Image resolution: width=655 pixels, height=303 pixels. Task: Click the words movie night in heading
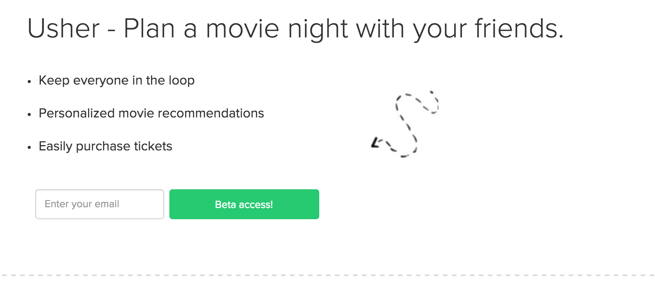(x=277, y=29)
